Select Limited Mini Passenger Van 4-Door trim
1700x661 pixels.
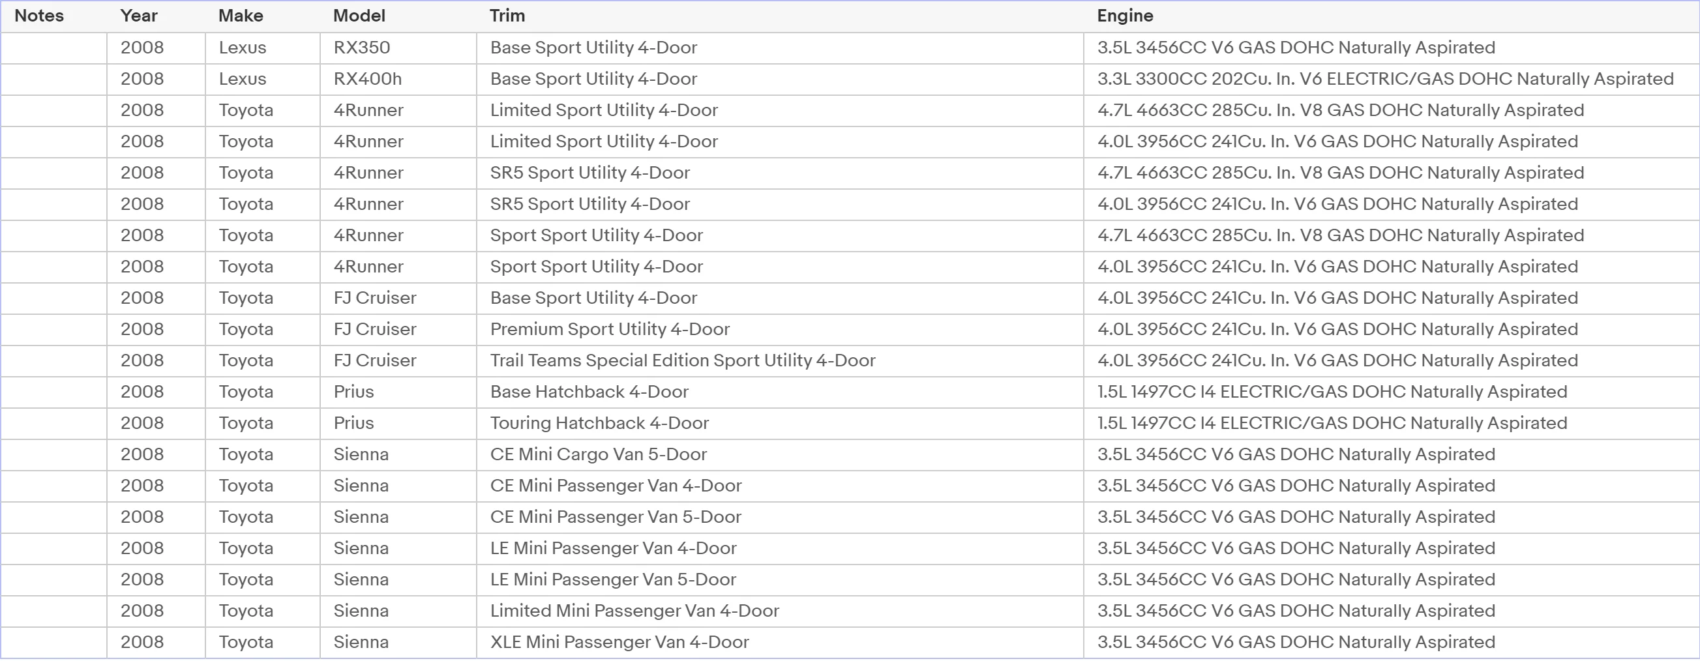[779, 611]
